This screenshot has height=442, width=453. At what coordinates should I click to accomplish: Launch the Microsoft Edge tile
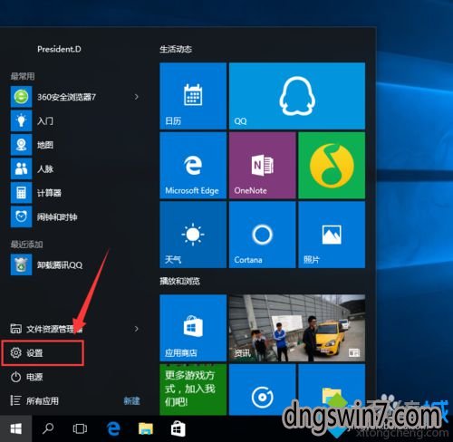(x=193, y=166)
